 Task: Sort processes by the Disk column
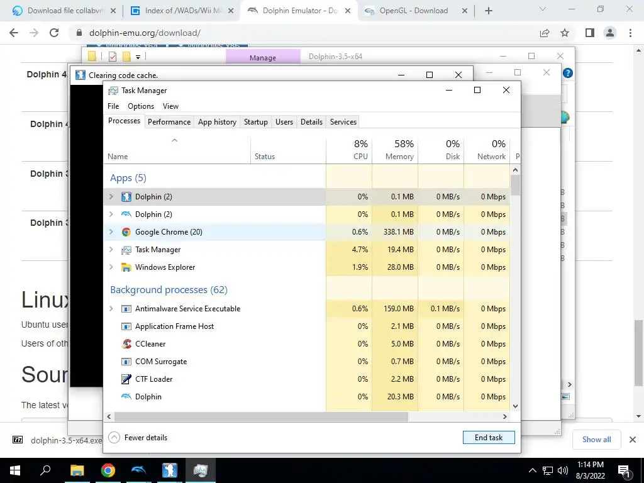click(x=441, y=150)
